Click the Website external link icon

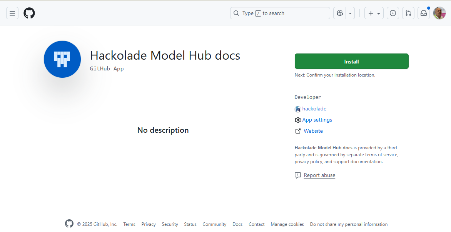coord(297,131)
